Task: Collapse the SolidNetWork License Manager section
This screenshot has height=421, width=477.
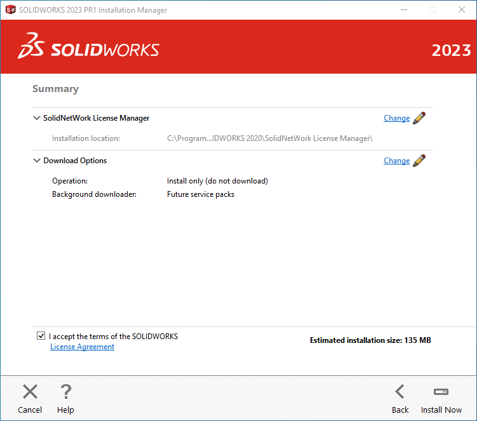Action: point(36,118)
